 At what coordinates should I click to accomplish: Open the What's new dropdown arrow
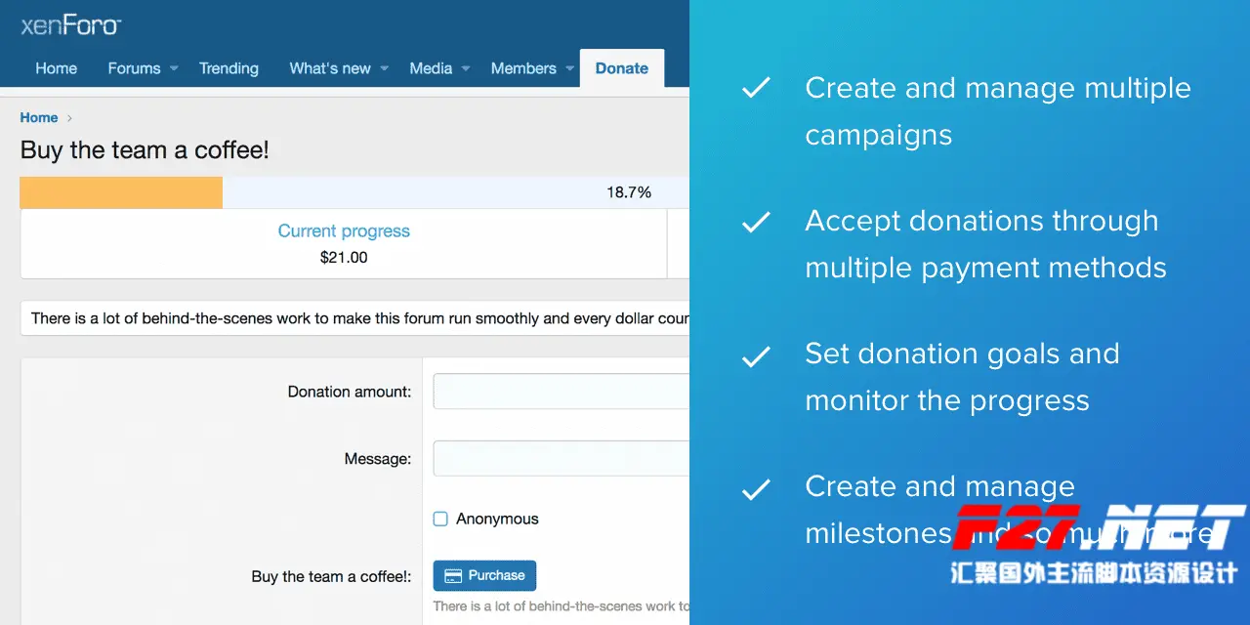[x=385, y=68]
